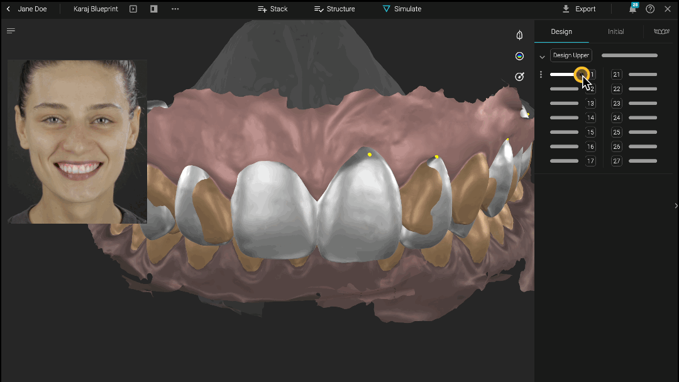
Task: Adjust the tooth 13 opacity slider
Action: pyautogui.click(x=564, y=104)
